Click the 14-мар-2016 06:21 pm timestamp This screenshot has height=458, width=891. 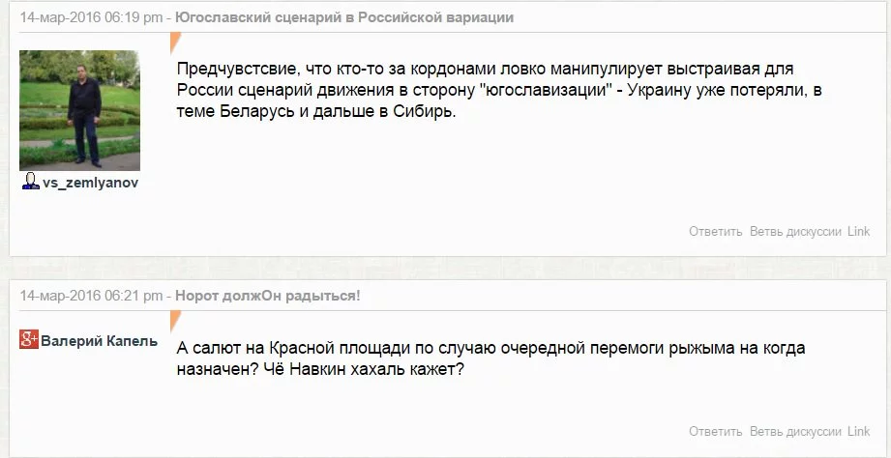[92, 296]
